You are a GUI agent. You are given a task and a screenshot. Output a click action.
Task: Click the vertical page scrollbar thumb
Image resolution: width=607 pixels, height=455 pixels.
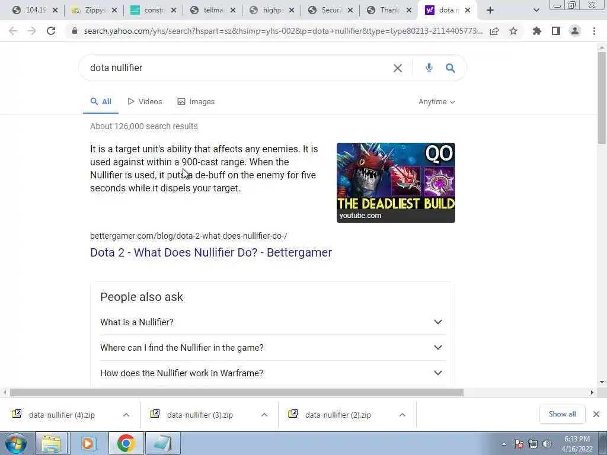point(602,97)
